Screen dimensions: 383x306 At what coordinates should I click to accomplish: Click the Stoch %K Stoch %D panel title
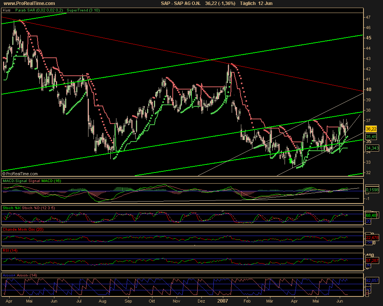click(28, 208)
